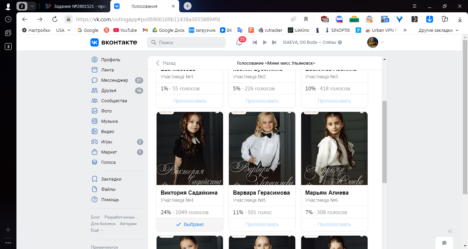Vote for Марьям Алиева
The image size is (468, 249).
coord(334,225)
